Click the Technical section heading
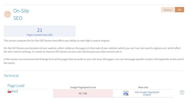The width and height of the screenshot is (190, 101). (x=11, y=76)
